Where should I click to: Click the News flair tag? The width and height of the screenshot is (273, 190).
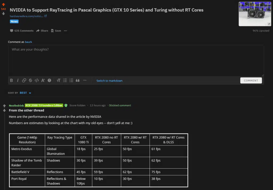(x=14, y=21)
